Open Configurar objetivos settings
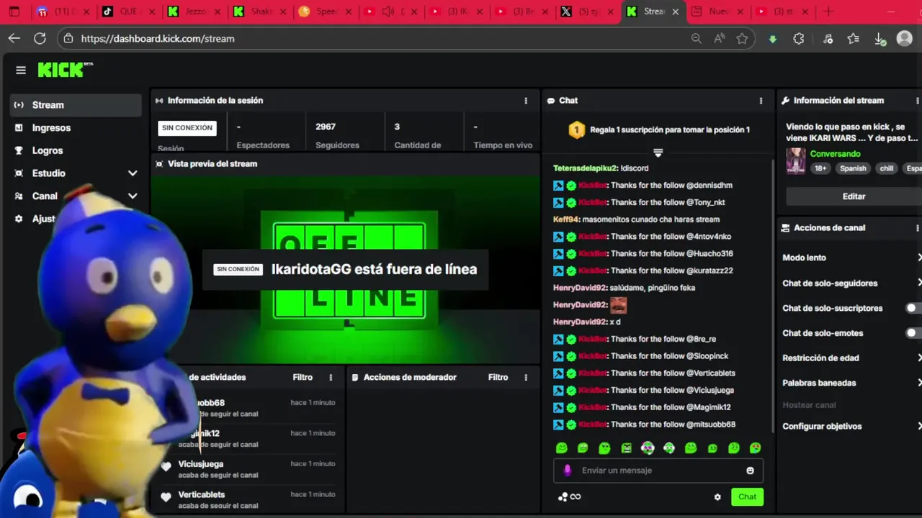 pyautogui.click(x=851, y=427)
